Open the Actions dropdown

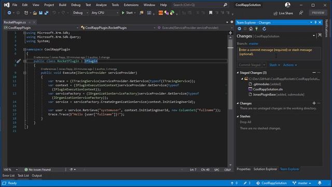click(x=290, y=65)
